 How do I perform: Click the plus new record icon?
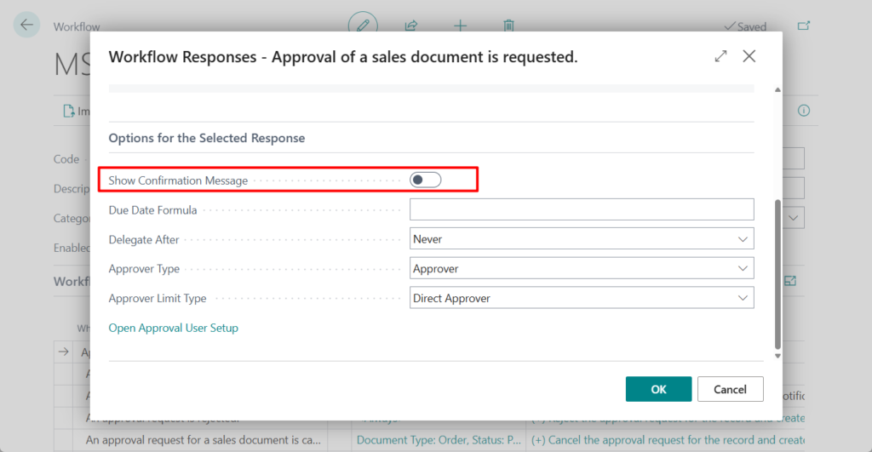tap(460, 26)
